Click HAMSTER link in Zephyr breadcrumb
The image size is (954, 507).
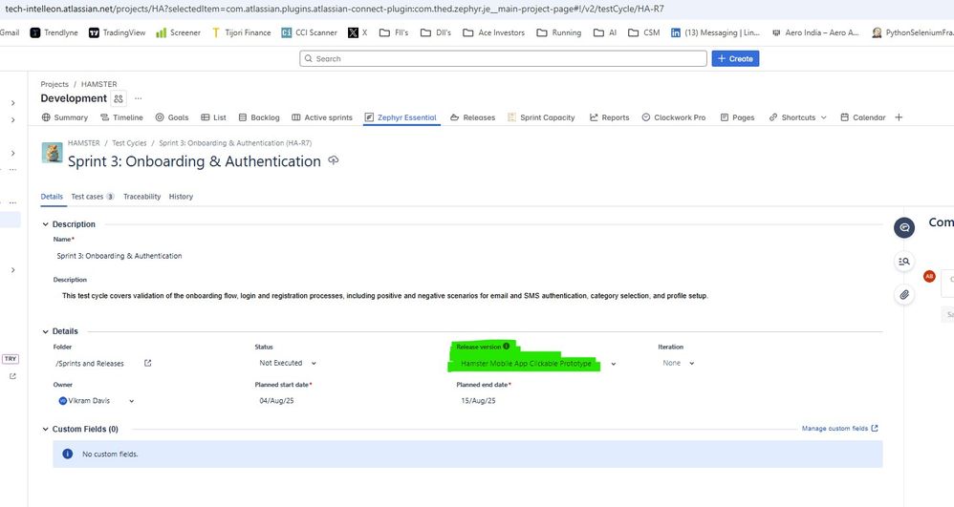83,143
